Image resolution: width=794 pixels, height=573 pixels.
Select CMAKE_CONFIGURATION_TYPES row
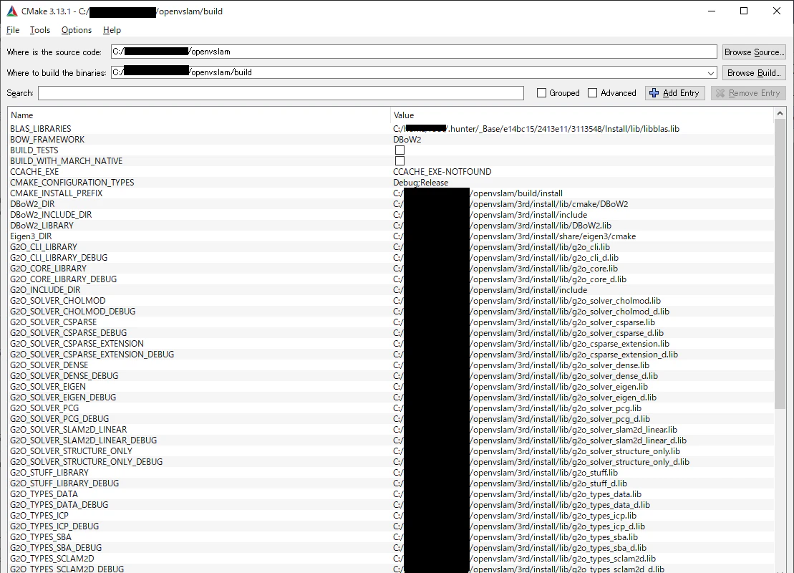point(72,183)
